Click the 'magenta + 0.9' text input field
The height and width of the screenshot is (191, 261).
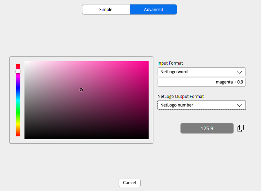tap(201, 82)
